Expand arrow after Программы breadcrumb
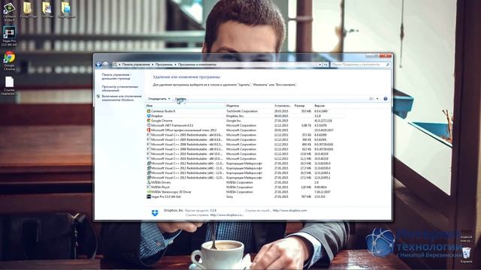Viewport: 481px width, 270px height. (x=175, y=64)
